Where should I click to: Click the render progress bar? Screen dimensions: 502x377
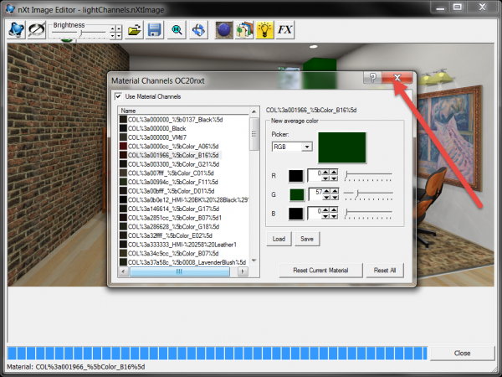(x=217, y=353)
